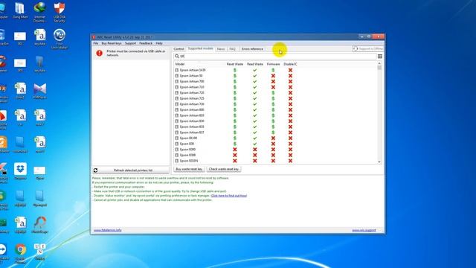Select the Supported models tab

click(x=200, y=48)
